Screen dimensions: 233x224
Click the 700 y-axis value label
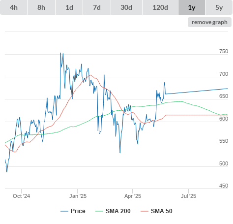pos(224,74)
